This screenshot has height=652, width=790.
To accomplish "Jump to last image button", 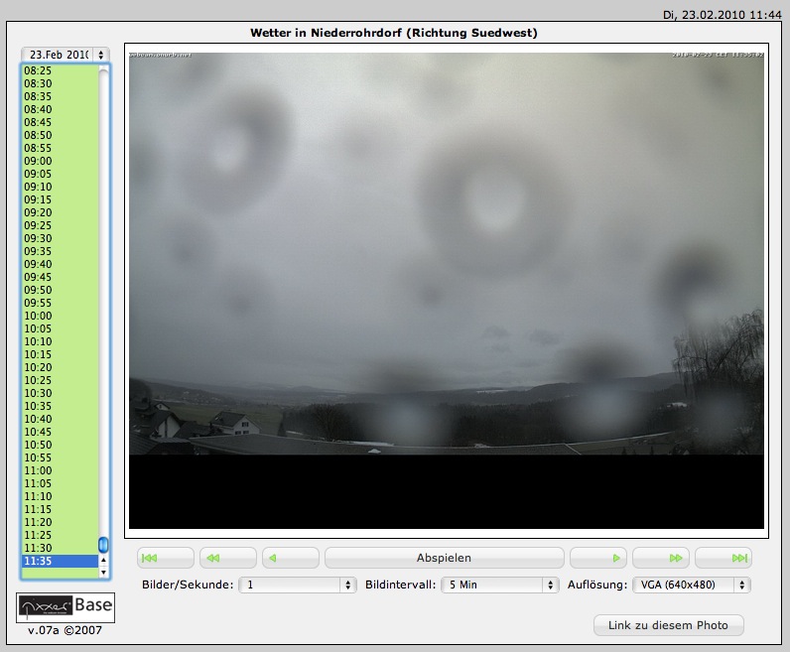I will tap(724, 558).
